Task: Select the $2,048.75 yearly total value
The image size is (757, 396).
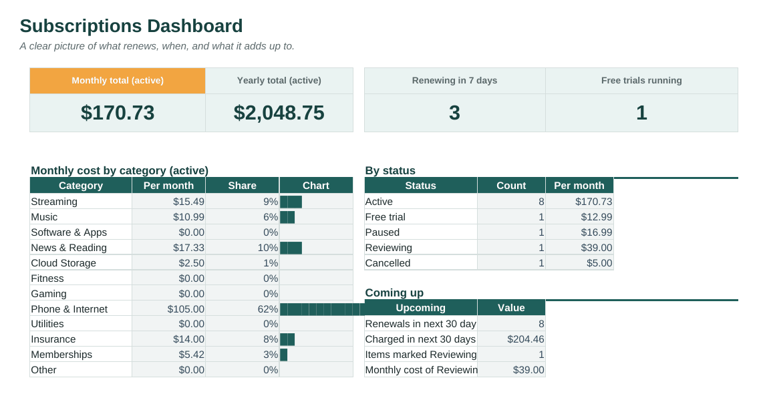Action: point(279,113)
